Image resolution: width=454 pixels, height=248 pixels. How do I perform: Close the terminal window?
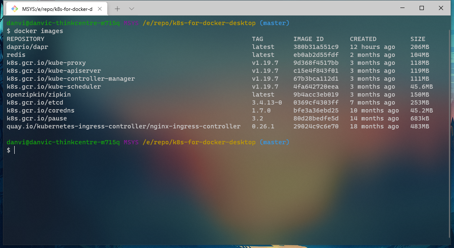(441, 8)
